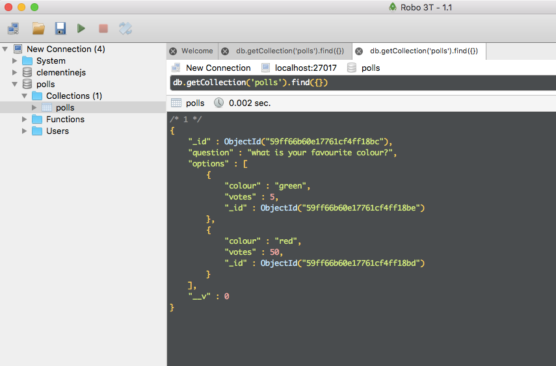Click the Users folder icon
The width and height of the screenshot is (556, 366).
tap(37, 131)
